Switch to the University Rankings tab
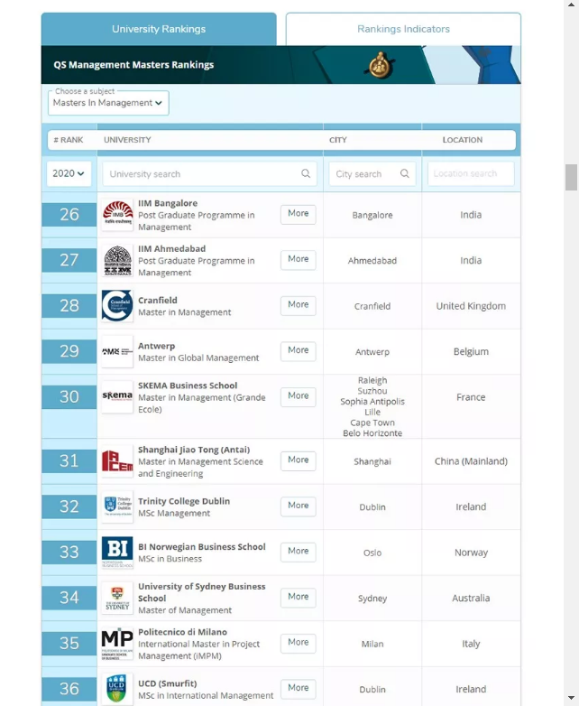The height and width of the screenshot is (706, 579). pyautogui.click(x=159, y=29)
